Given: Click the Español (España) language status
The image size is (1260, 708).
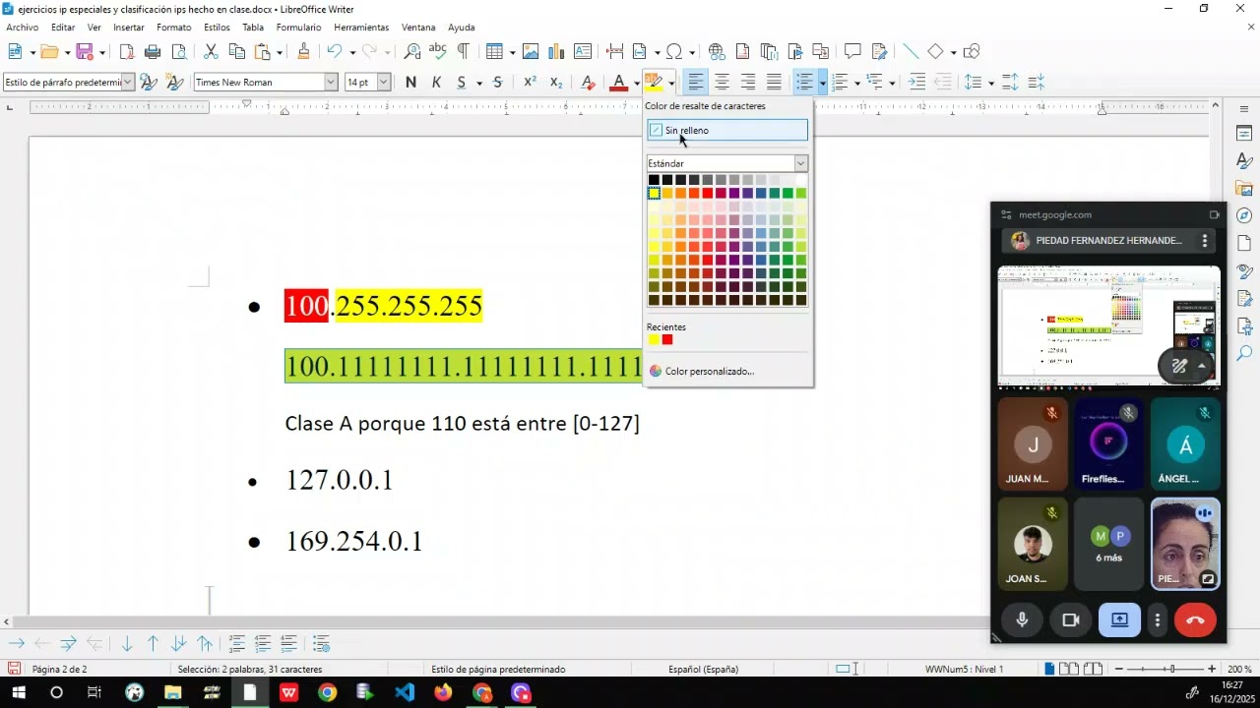Looking at the screenshot, I should coord(703,670).
